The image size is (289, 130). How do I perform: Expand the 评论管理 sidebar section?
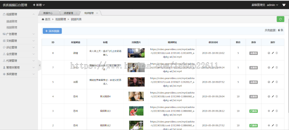19,47
